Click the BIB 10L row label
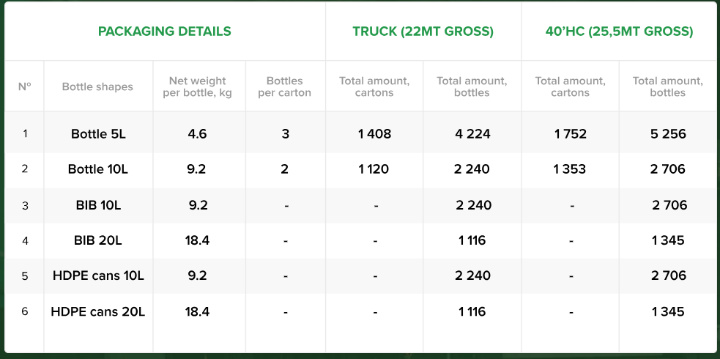 98,205
